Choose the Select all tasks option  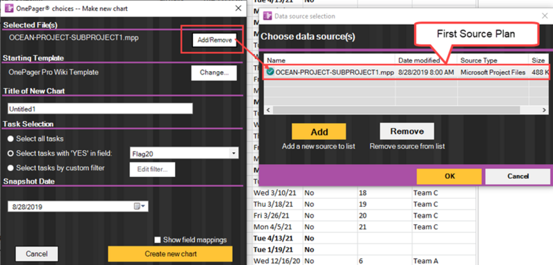click(x=36, y=138)
